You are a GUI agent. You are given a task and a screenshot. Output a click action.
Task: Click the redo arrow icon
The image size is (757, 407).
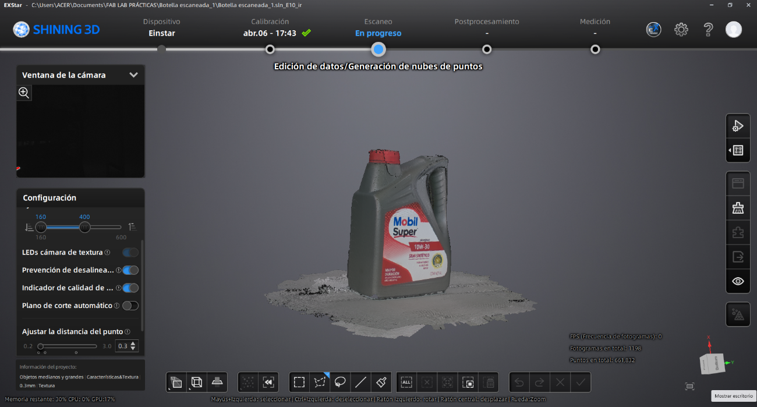[x=540, y=383]
